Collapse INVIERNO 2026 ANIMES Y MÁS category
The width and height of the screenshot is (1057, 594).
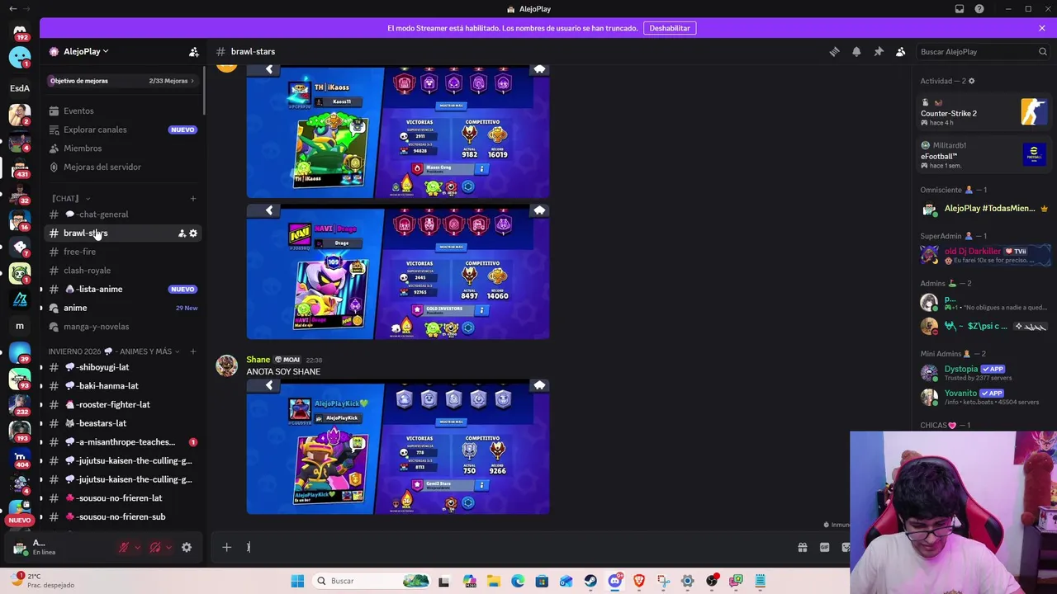[x=114, y=351]
